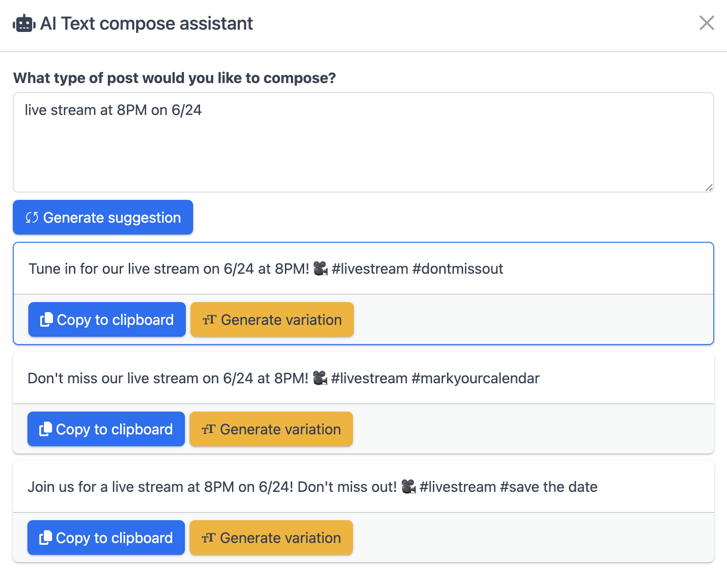
Task: Click the refresh arrows icon on Generate suggestion
Action: 32,218
